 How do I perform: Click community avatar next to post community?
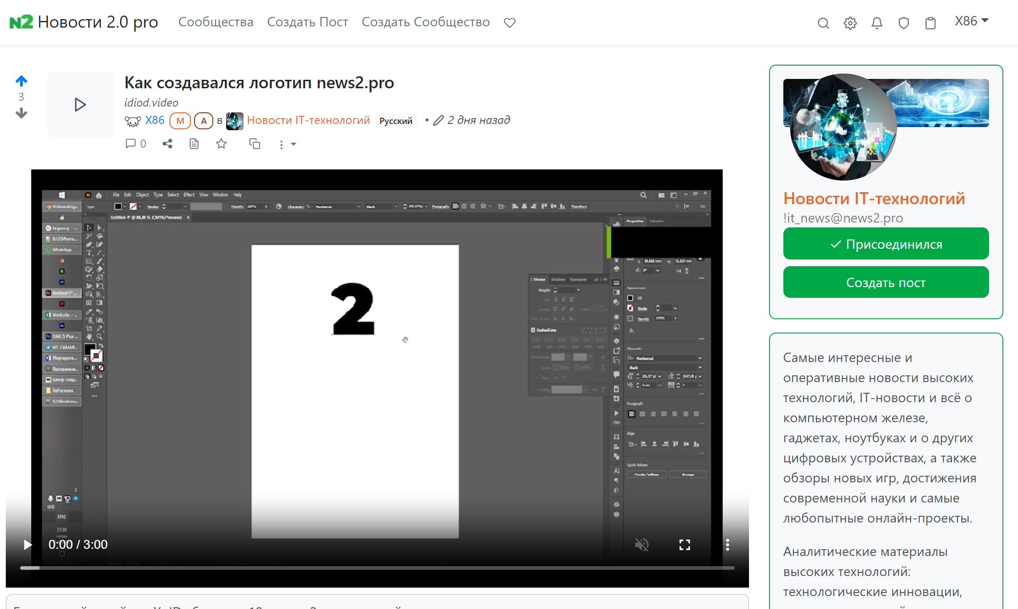(x=235, y=121)
